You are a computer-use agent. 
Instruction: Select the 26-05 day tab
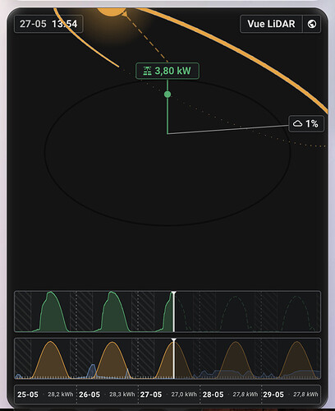(108, 395)
